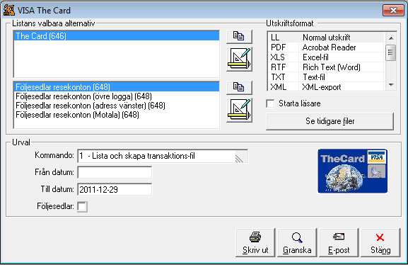The height and width of the screenshot is (265, 408).
Task: Click the Till datum field with 2011-12-29
Action: pos(115,189)
